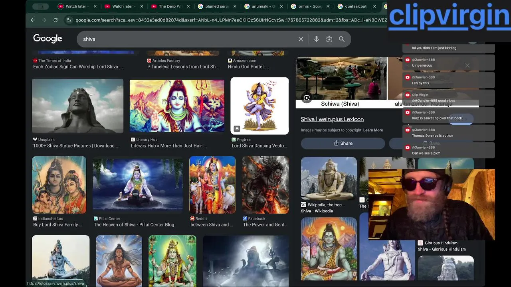The image size is (511, 287).
Task: Click the Learn More copyright link
Action: coord(373,130)
